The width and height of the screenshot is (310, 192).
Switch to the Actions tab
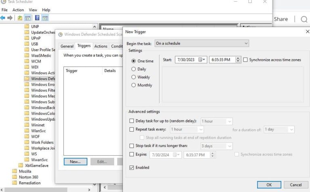[x=101, y=46]
